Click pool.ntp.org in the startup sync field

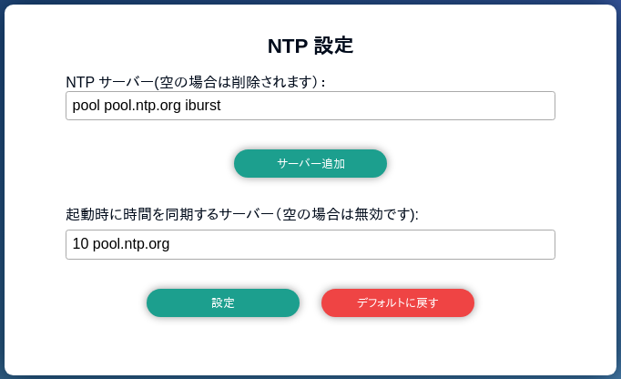(131, 244)
